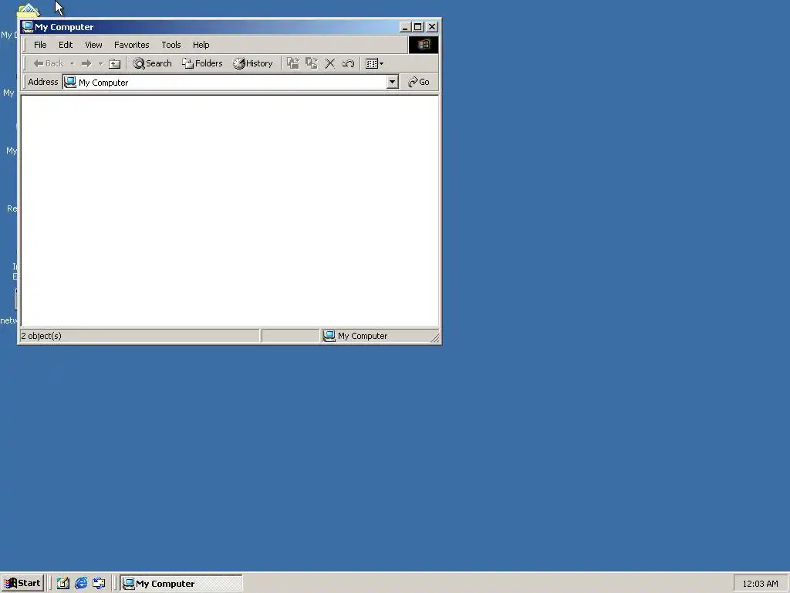Click Show Desktop quick launch icon
This screenshot has width=790, height=593.
(x=62, y=584)
